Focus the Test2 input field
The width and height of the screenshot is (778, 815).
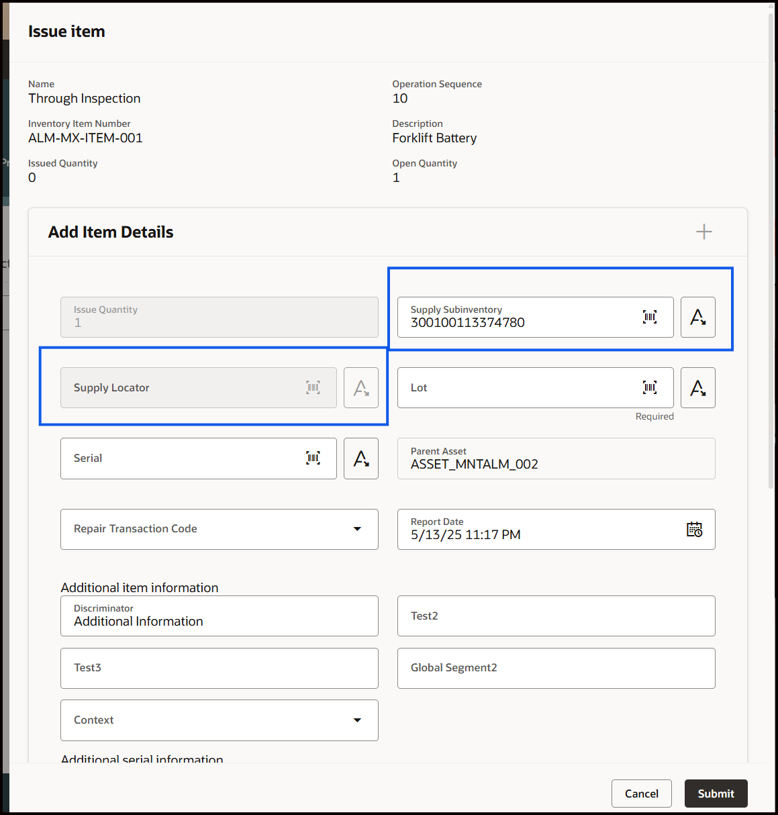pyautogui.click(x=556, y=616)
